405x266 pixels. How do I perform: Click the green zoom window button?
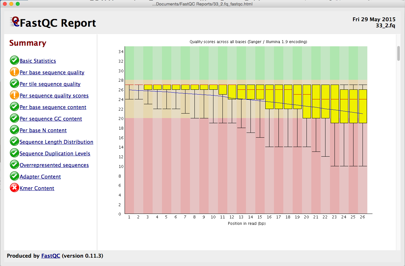coord(18,4)
